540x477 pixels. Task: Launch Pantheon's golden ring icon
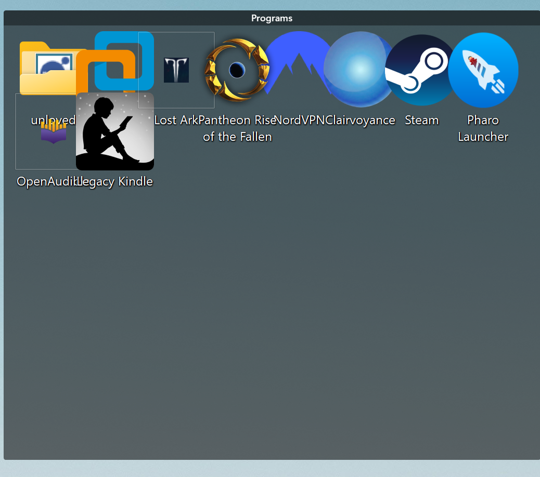[x=237, y=70]
